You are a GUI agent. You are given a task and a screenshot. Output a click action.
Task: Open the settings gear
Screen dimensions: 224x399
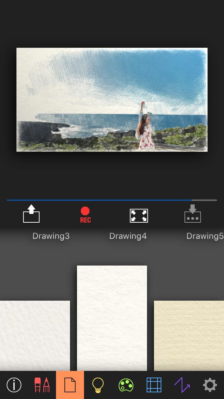click(x=210, y=385)
